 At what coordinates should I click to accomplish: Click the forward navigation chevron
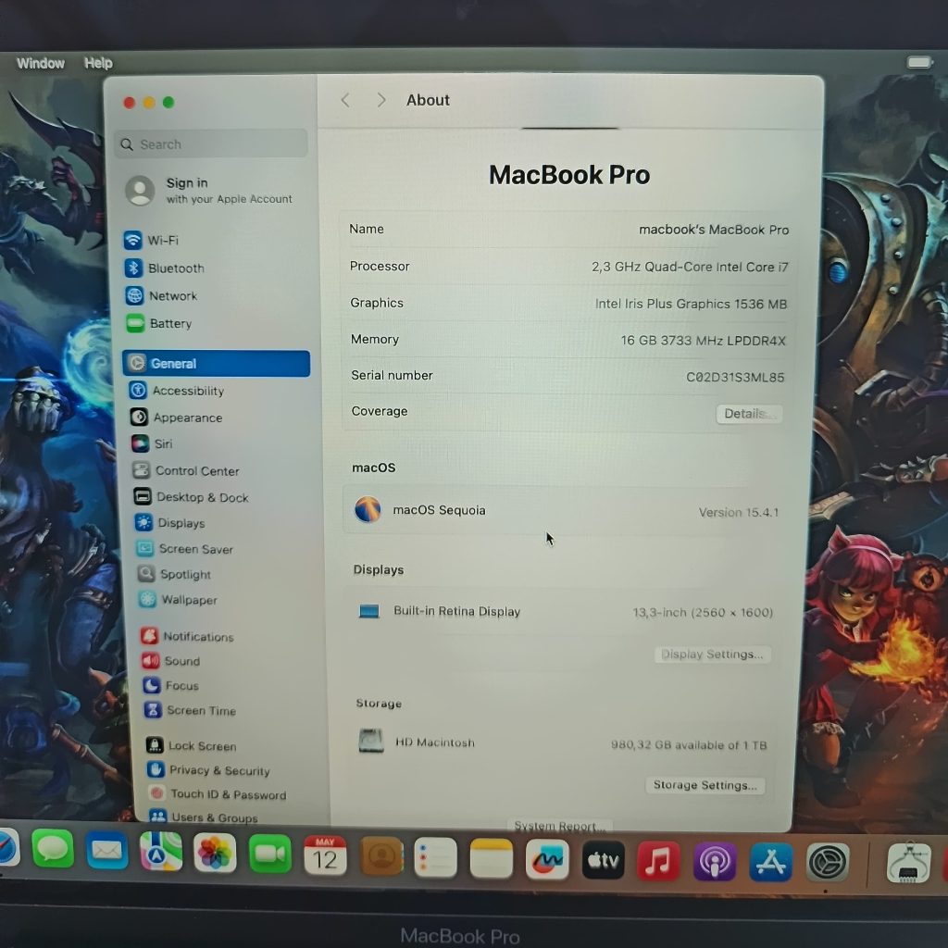[380, 100]
